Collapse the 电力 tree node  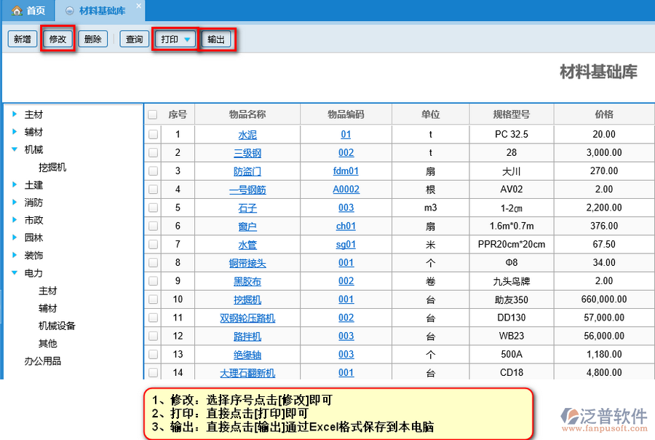(14, 273)
